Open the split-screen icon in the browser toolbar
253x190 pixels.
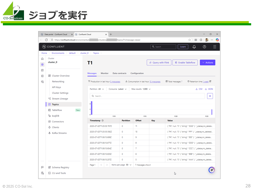196,40
